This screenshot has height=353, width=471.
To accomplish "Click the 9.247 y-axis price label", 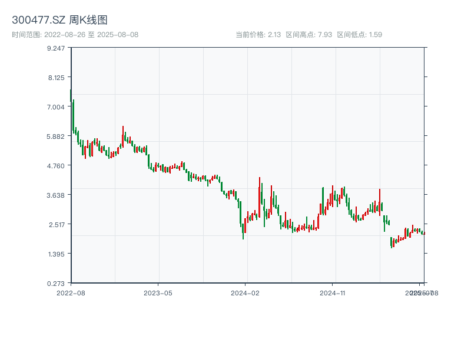I will click(x=57, y=48).
